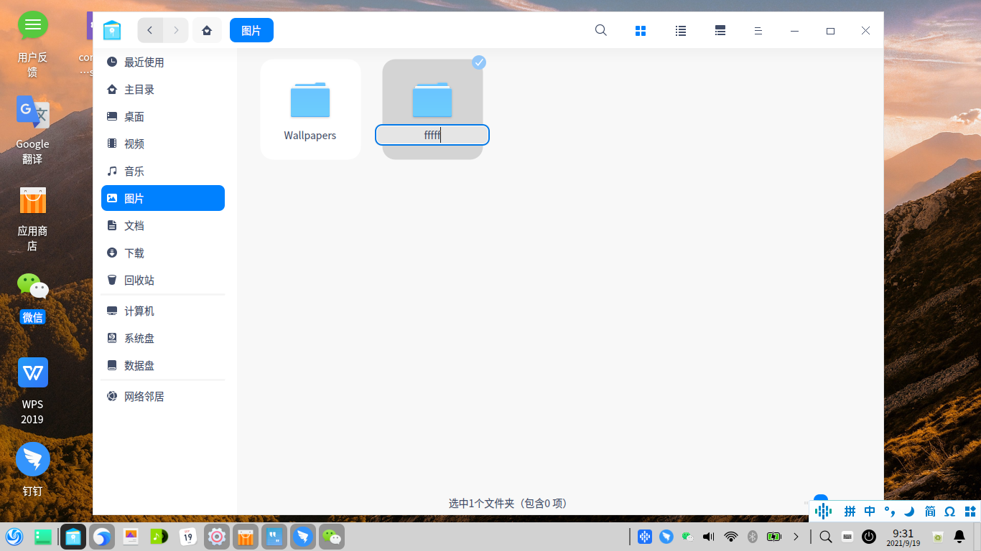Image resolution: width=981 pixels, height=551 pixels.
Task: Click the 应用商店 desktop icon
Action: (x=32, y=220)
